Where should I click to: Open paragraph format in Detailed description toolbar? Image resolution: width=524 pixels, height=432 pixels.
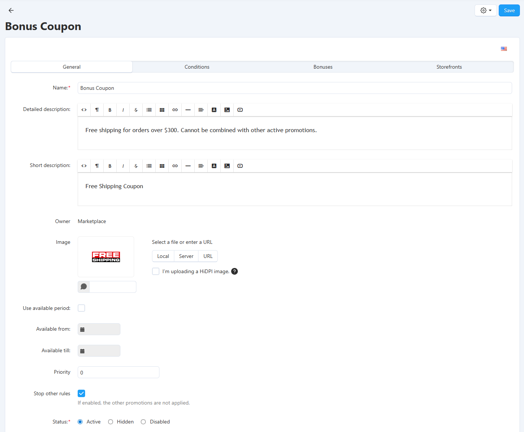click(x=97, y=110)
